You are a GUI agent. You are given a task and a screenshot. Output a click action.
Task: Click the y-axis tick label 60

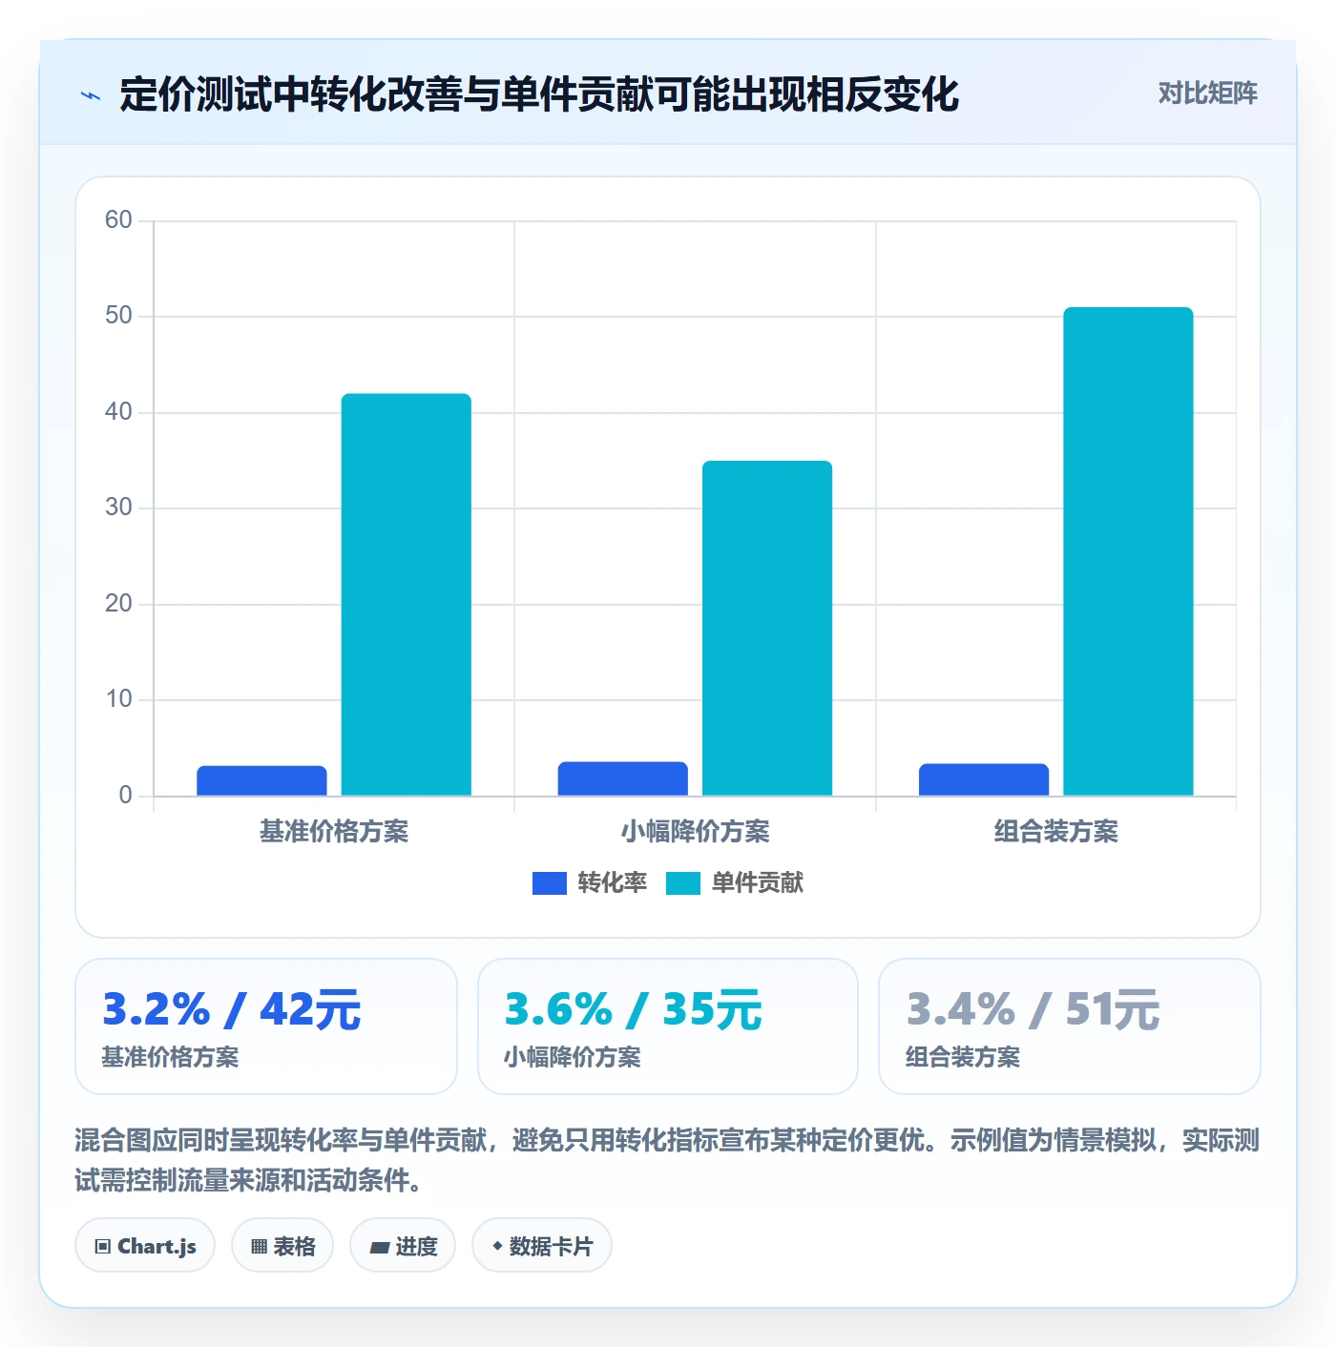118,220
